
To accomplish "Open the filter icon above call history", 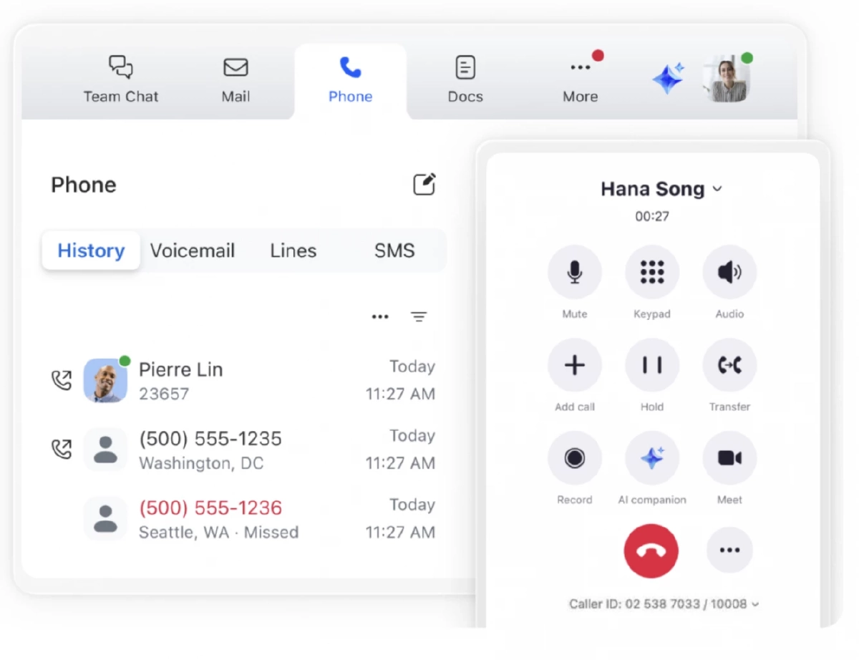I will 419,316.
